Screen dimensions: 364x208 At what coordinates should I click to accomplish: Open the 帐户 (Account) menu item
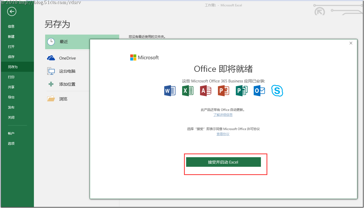tap(17, 133)
